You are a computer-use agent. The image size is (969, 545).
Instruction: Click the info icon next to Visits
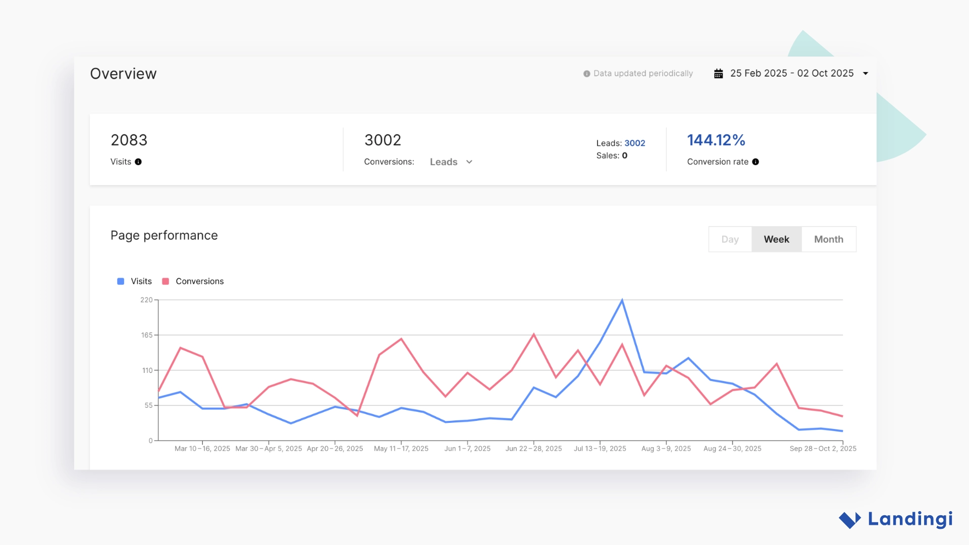point(139,162)
